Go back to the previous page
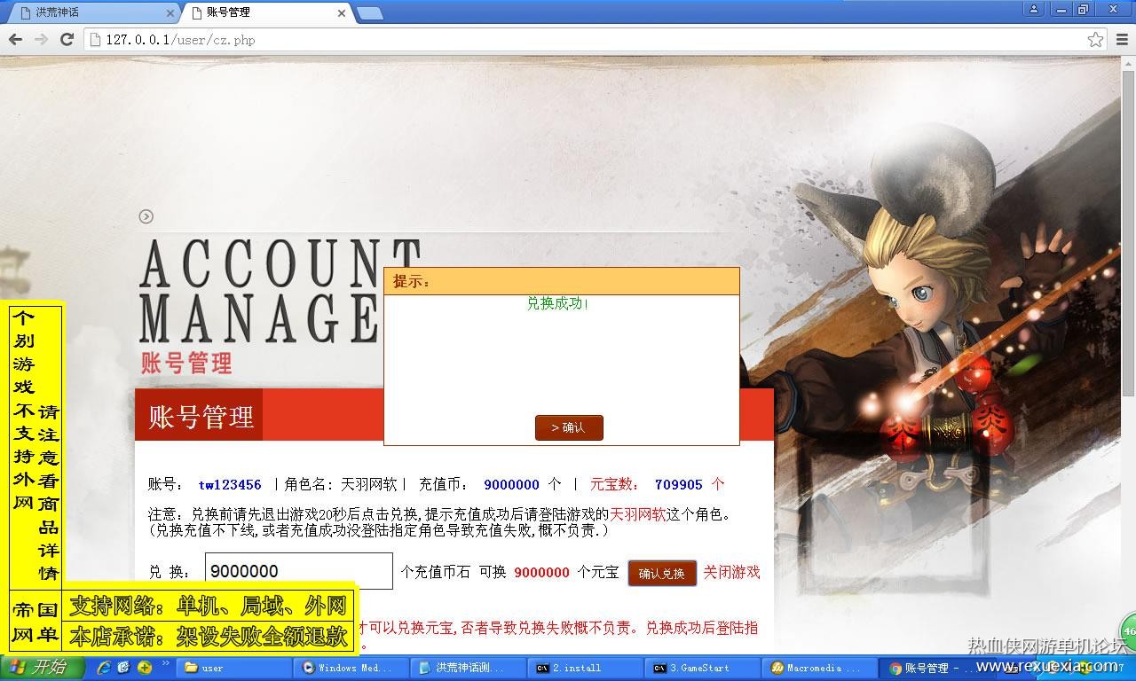Image resolution: width=1136 pixels, height=681 pixels. click(x=15, y=40)
